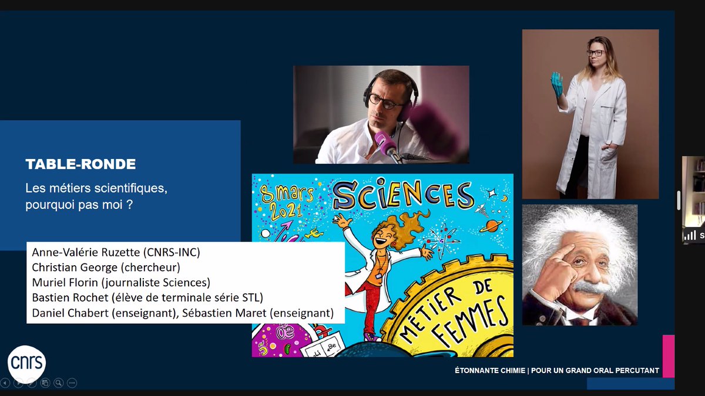
Task: Click the line 'Muriel Florin (journaliste Sciences)'
Action: tap(120, 283)
